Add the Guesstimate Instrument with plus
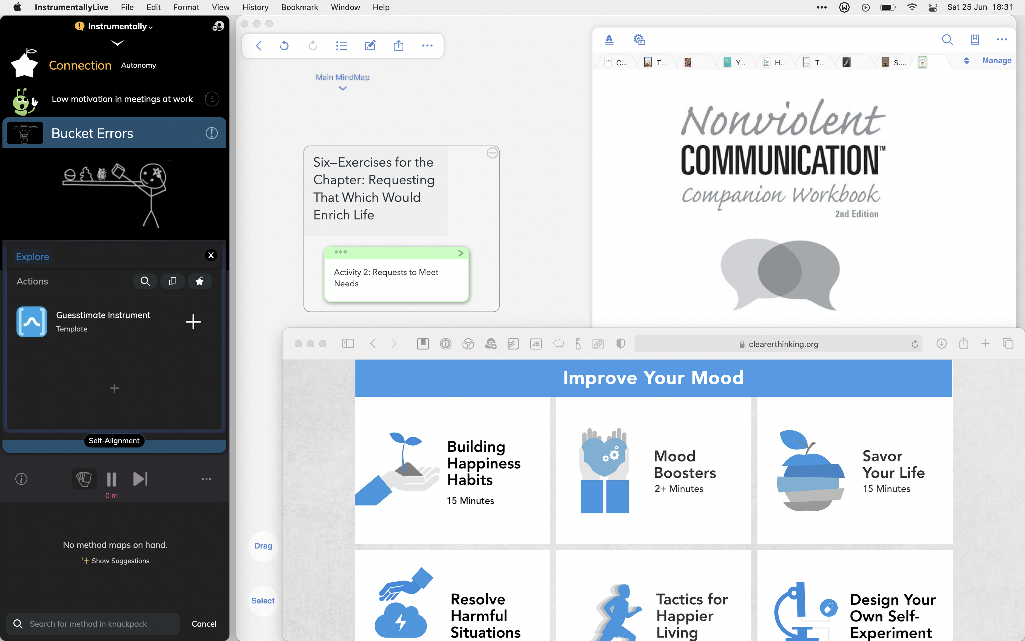This screenshot has height=641, width=1025. [193, 321]
